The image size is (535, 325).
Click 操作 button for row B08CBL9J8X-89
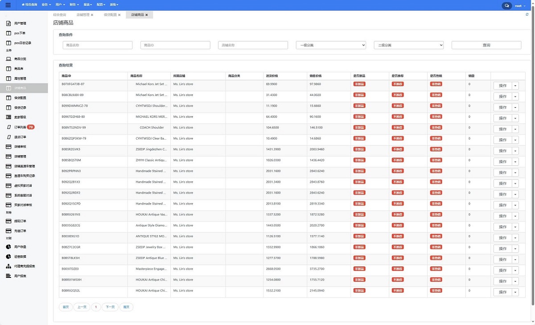pyautogui.click(x=503, y=96)
